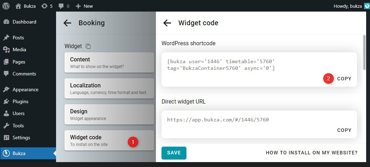
Task: Open the How to install on my website link
Action: point(311,153)
